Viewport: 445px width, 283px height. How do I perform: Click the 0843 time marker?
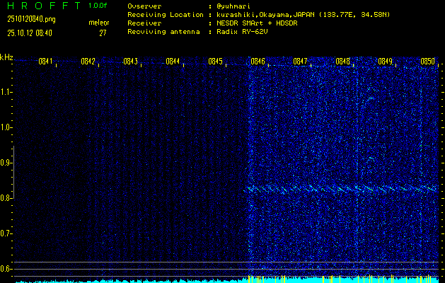(130, 62)
